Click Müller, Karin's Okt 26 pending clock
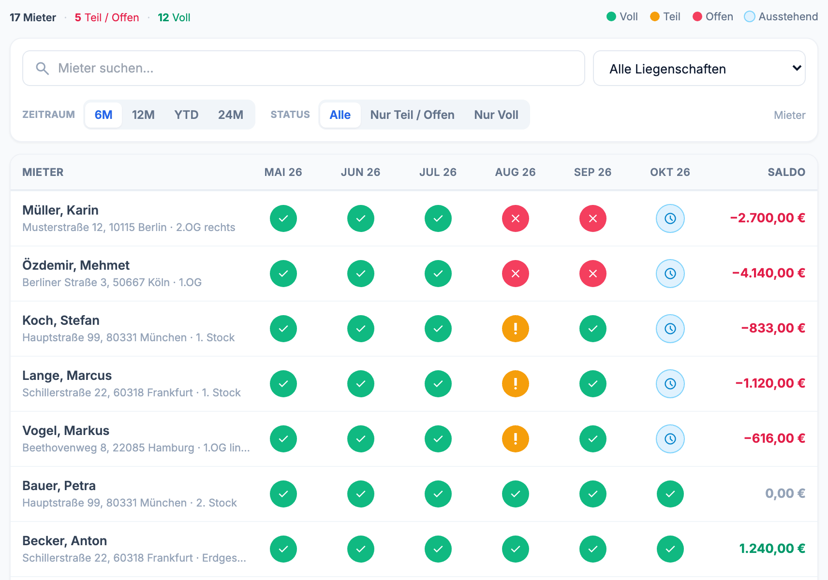828x580 pixels. click(670, 218)
